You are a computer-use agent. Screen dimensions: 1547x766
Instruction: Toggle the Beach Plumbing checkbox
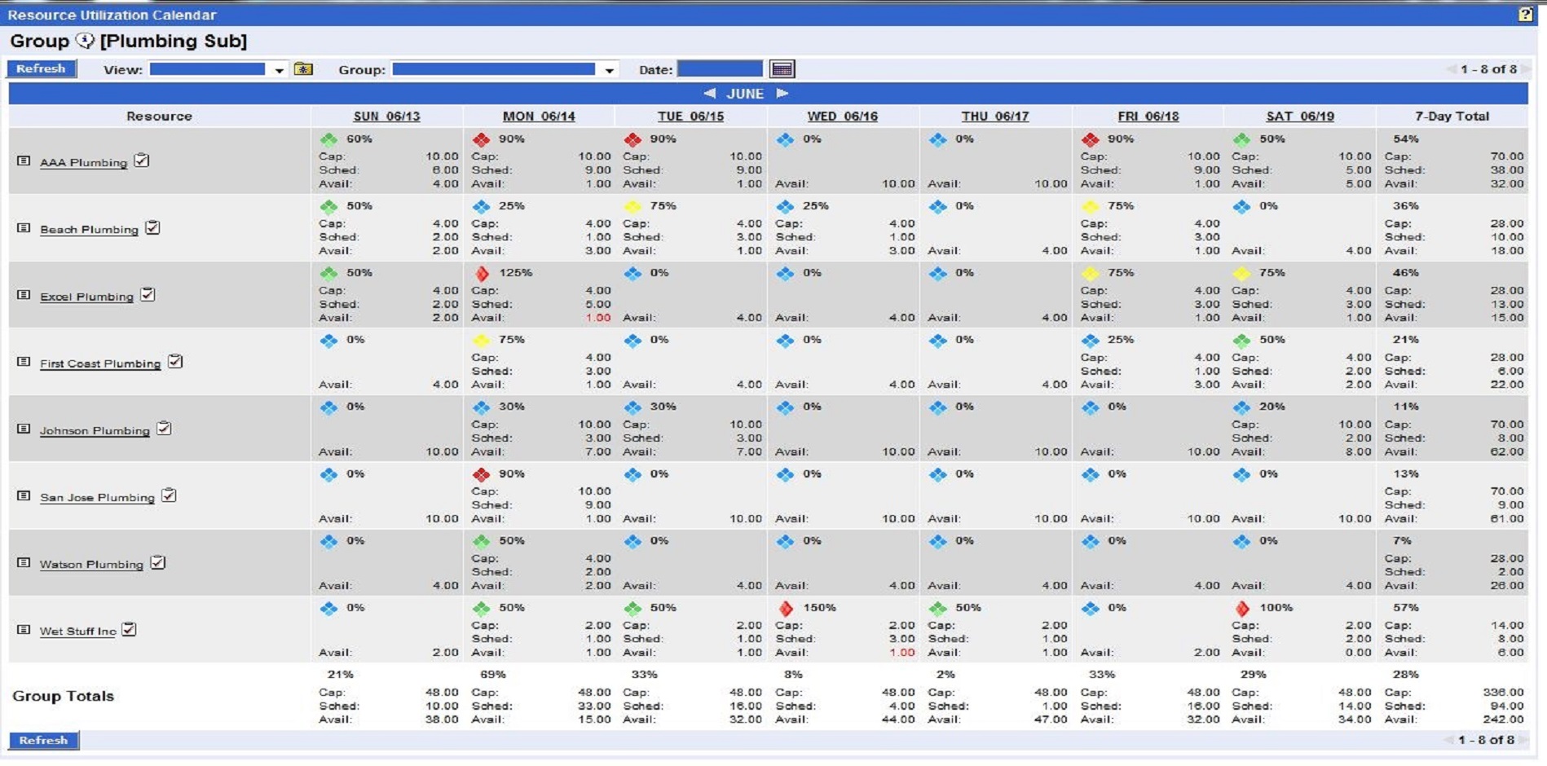(x=152, y=227)
